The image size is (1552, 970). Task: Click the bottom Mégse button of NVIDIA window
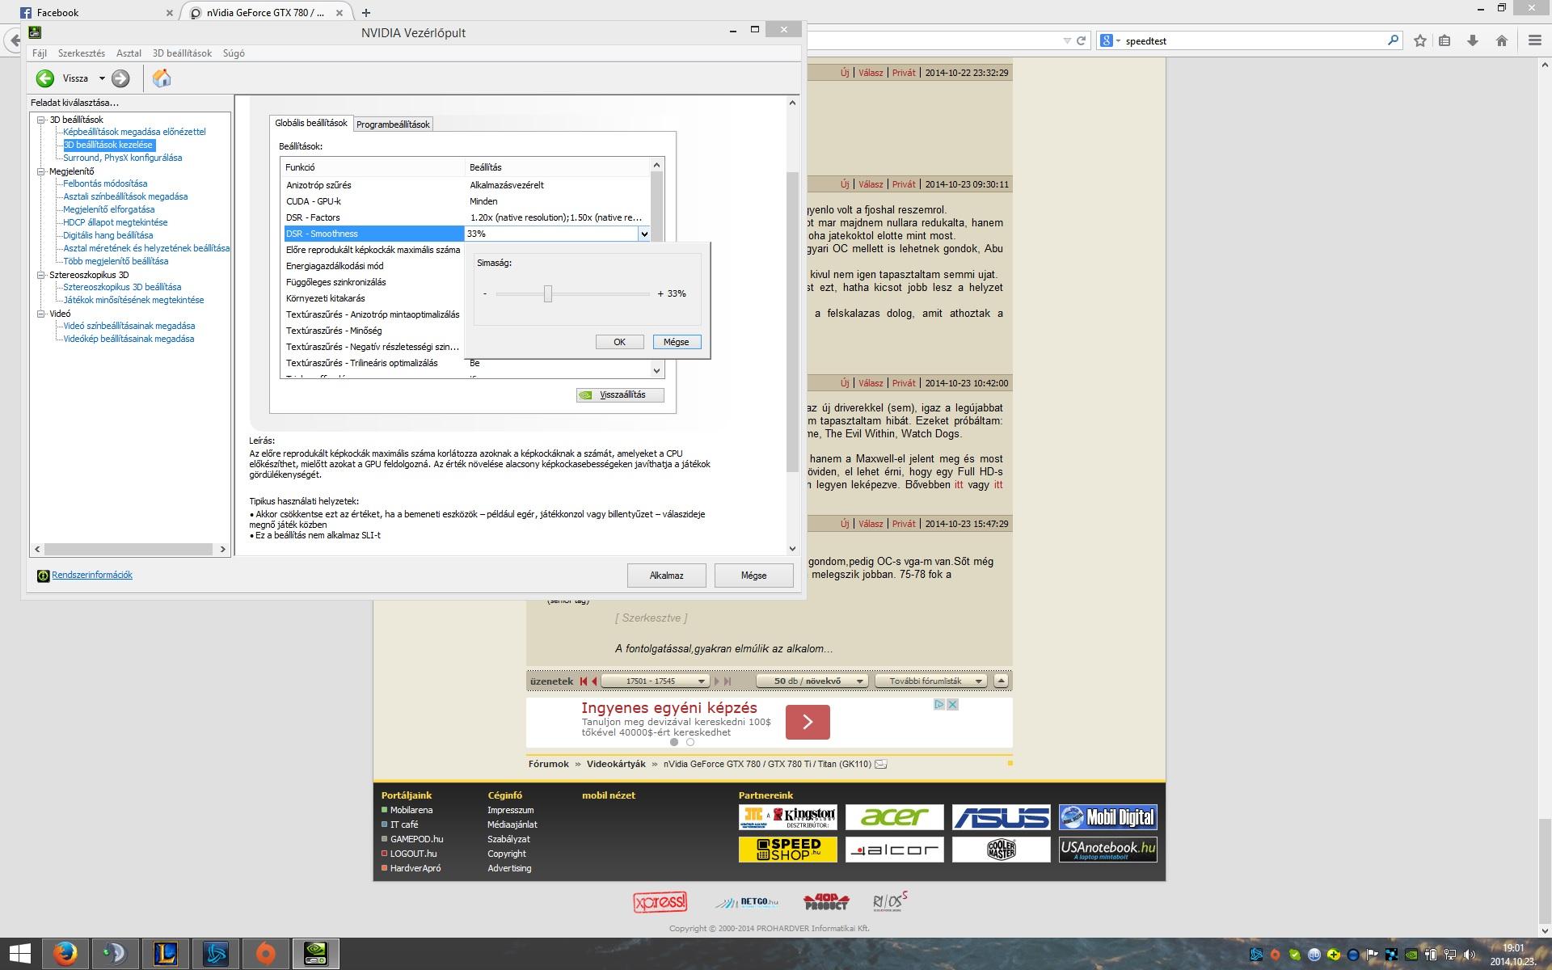click(753, 576)
